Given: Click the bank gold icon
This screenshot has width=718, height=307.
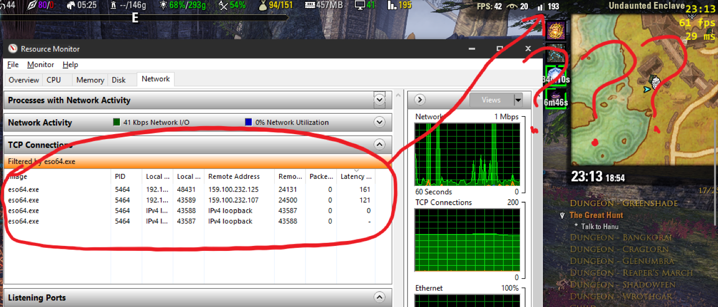Looking at the screenshot, I should point(113,5).
